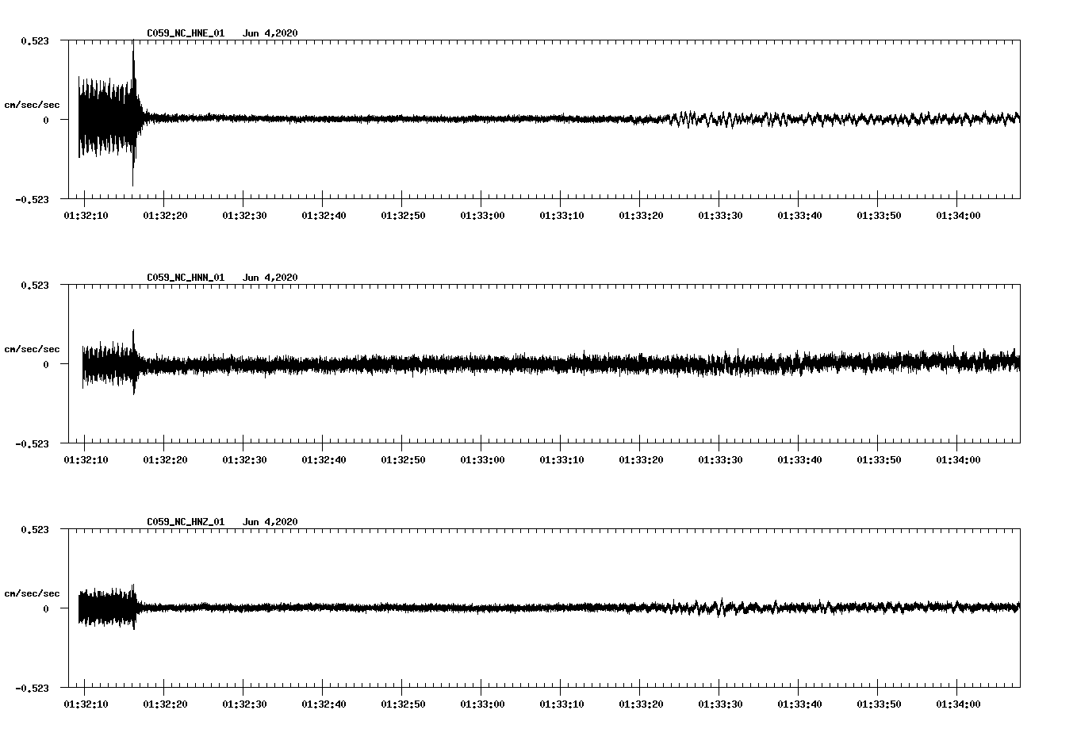Click the cm/sec/sec unit label of HNE plot
Image resolution: width=1077 pixels, height=733 pixels.
click(x=32, y=105)
